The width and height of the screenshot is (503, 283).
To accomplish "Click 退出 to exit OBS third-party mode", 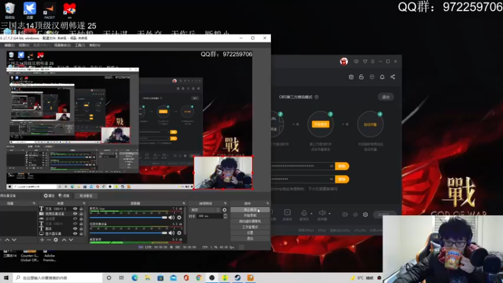I will tap(385, 97).
